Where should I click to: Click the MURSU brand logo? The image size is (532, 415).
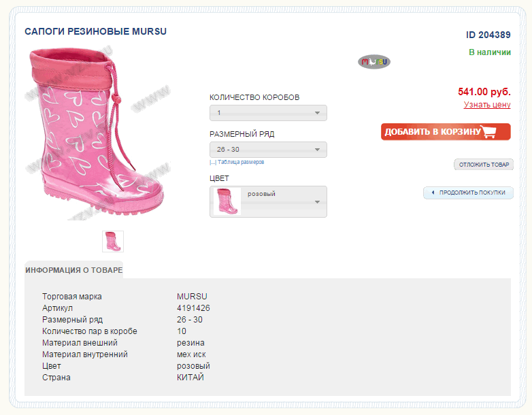[374, 62]
